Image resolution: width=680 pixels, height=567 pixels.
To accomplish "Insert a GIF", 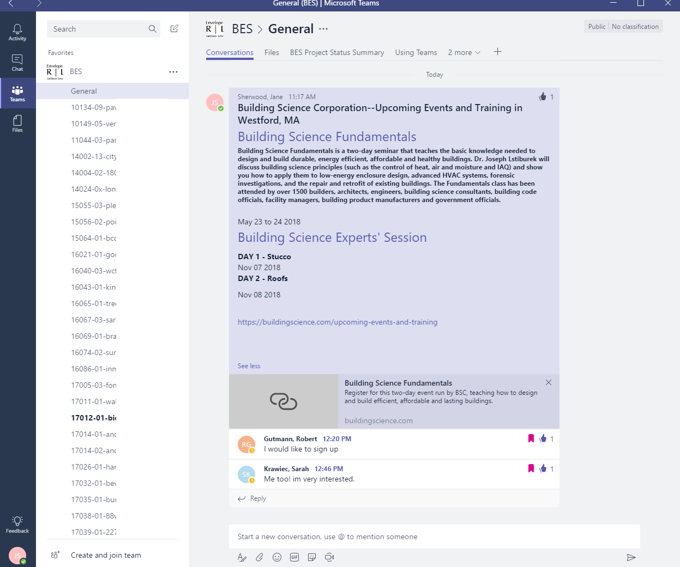I will pos(294,557).
